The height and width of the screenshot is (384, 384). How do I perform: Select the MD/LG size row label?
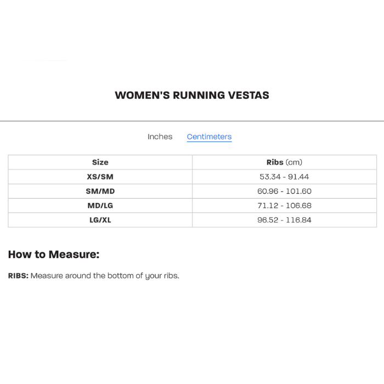(100, 205)
